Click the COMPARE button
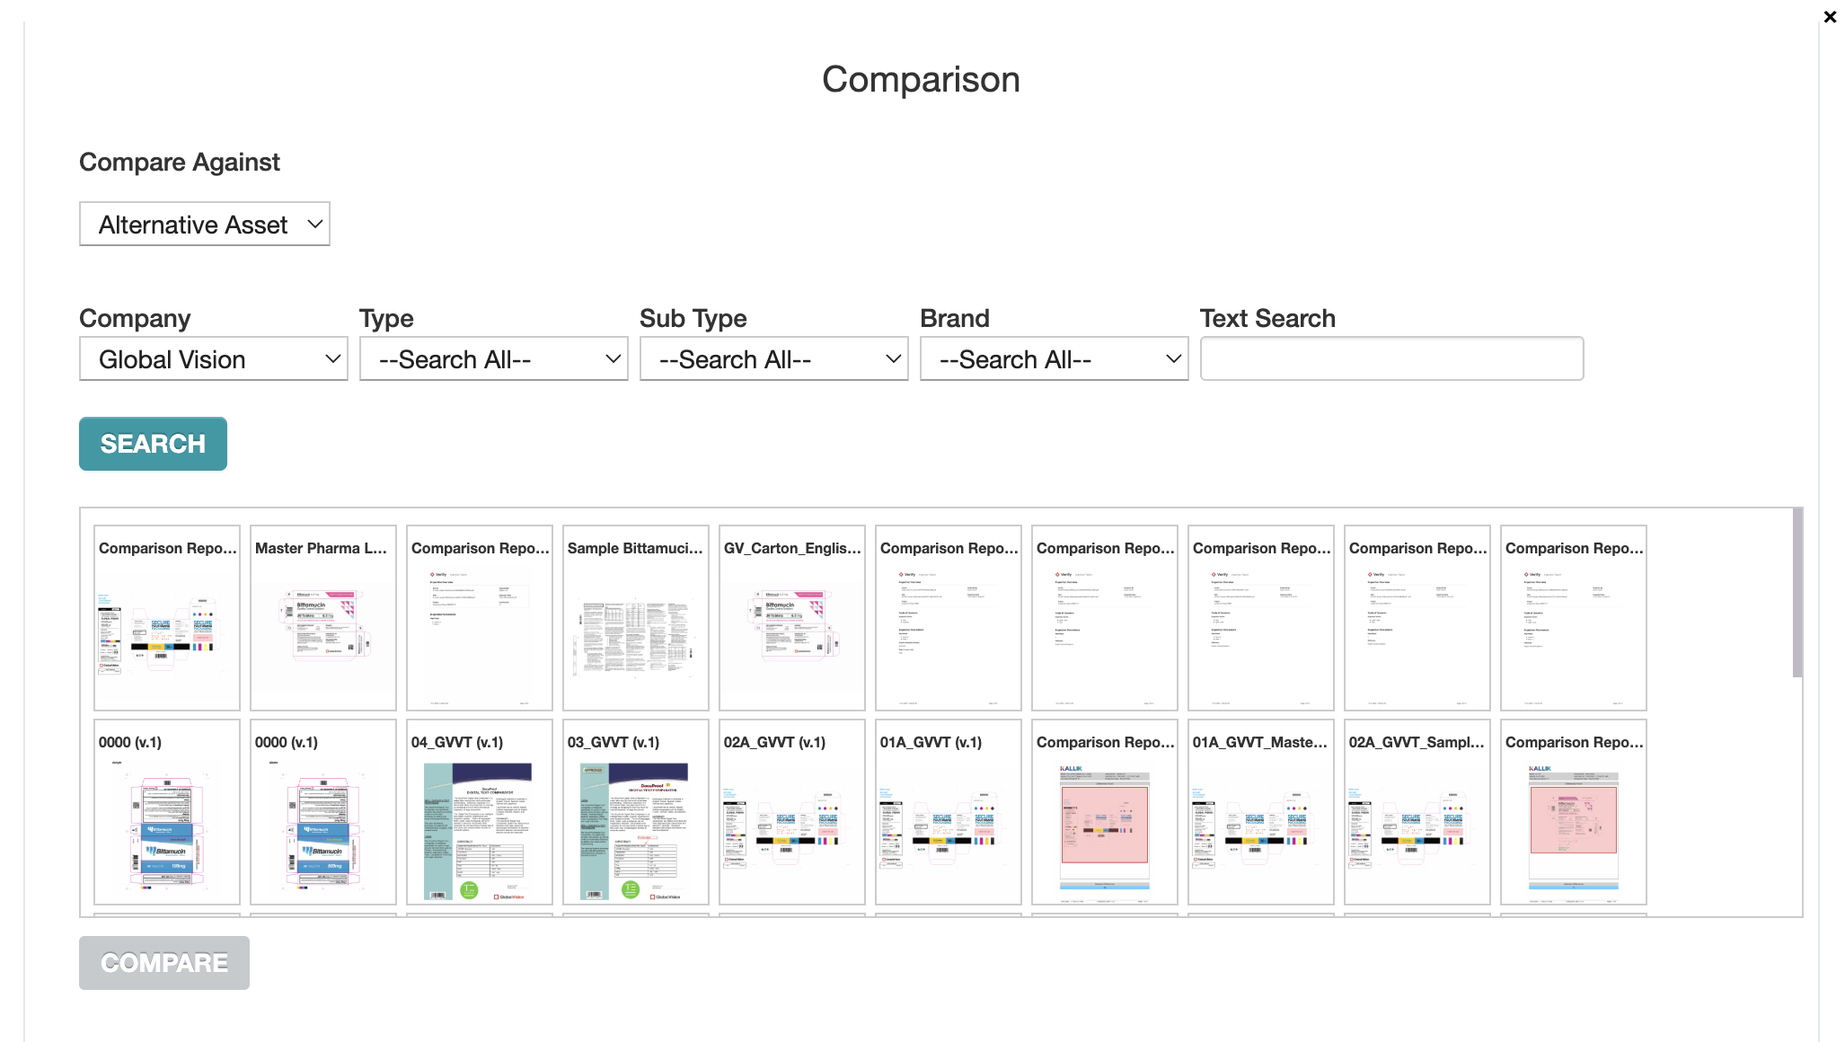 [163, 964]
